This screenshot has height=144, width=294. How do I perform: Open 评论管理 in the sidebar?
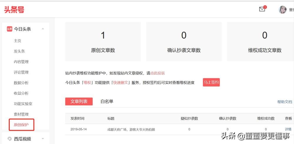pos(21,72)
